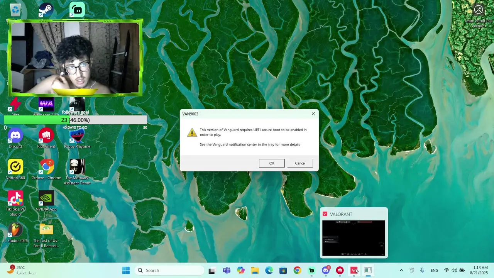Close the VAN9003 error dialog
This screenshot has width=494, height=278.
pos(313,114)
